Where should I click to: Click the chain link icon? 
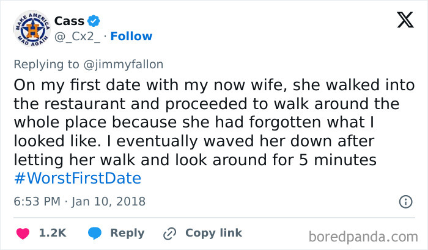tap(169, 233)
